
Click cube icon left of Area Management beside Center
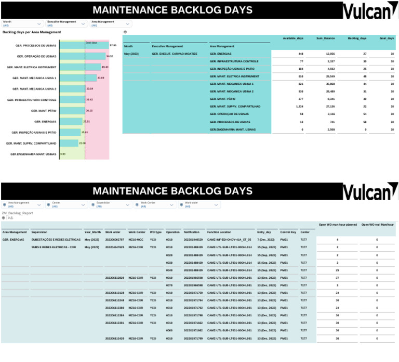[x=4, y=204]
